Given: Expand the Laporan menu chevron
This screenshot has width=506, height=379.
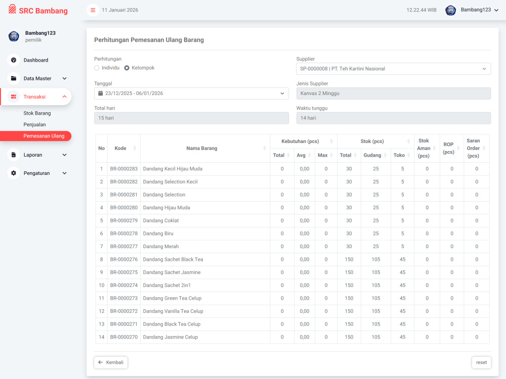Looking at the screenshot, I should 65,155.
